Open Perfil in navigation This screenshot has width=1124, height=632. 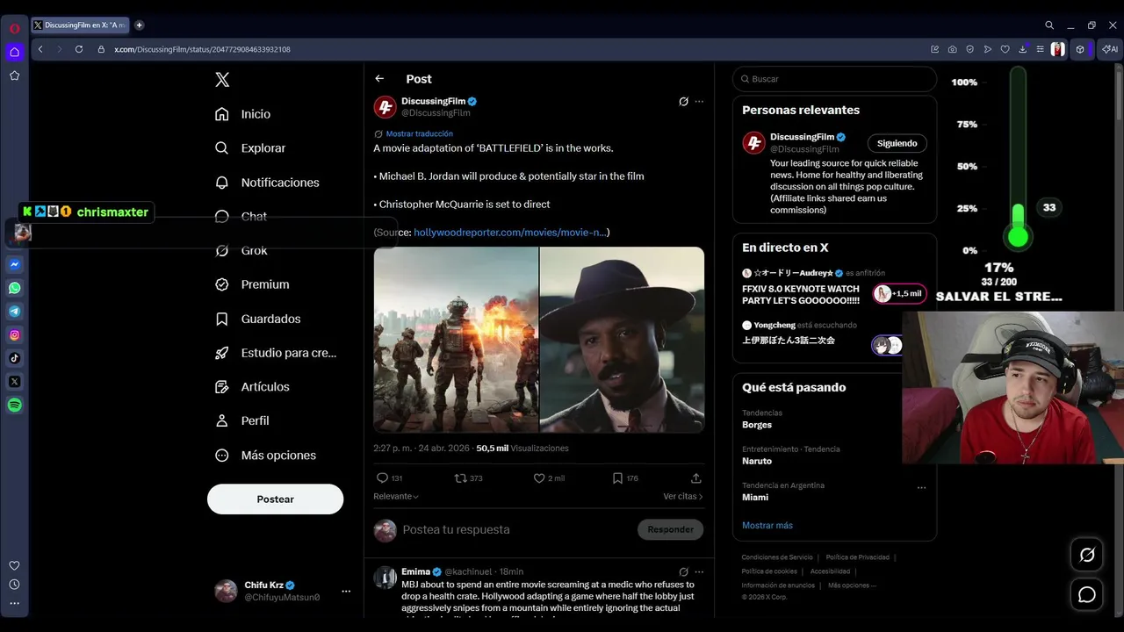point(243,420)
